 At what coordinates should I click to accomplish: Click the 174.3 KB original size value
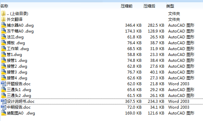pyautogui.click(x=133, y=31)
